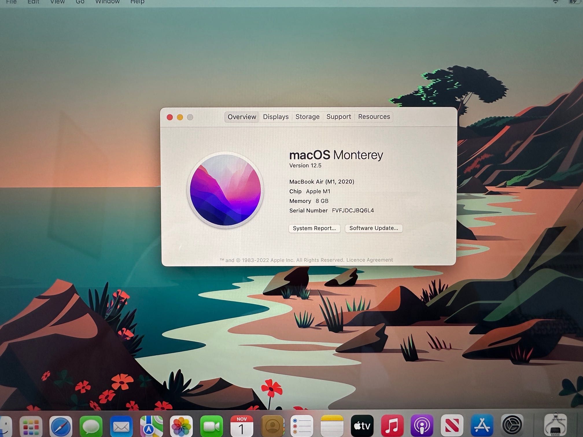Open the View menu in menu bar

pyautogui.click(x=57, y=2)
